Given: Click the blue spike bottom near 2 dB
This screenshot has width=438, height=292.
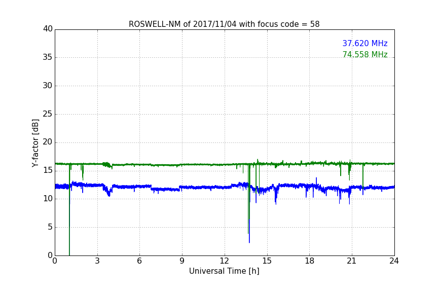Looking at the screenshot, I should (x=249, y=242).
